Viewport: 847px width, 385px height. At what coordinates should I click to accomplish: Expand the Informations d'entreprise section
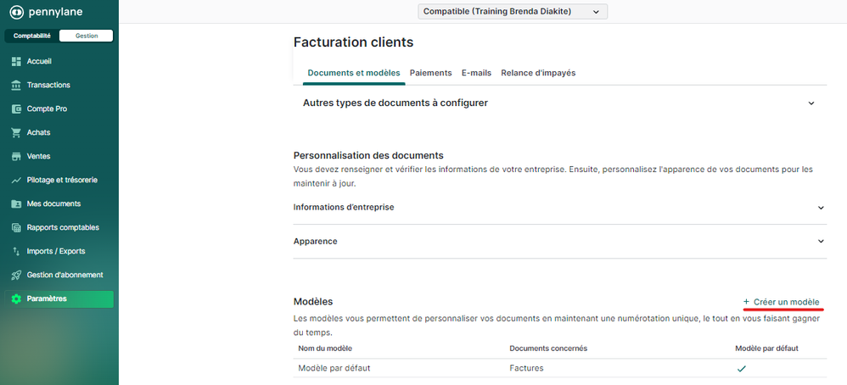820,208
